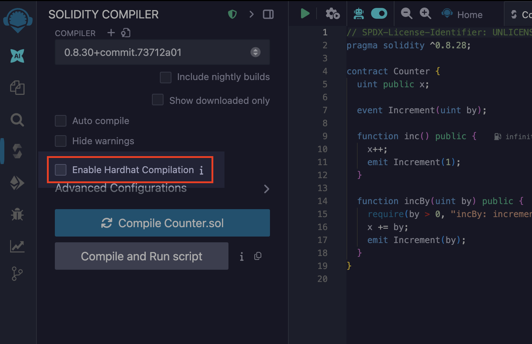Image resolution: width=532 pixels, height=344 pixels.
Task: Click 'function inc() public {' code line
Action: pos(417,136)
